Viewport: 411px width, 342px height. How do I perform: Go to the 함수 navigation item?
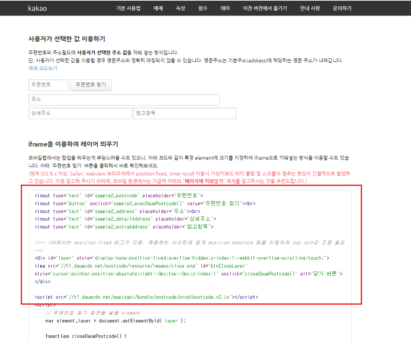pyautogui.click(x=203, y=8)
